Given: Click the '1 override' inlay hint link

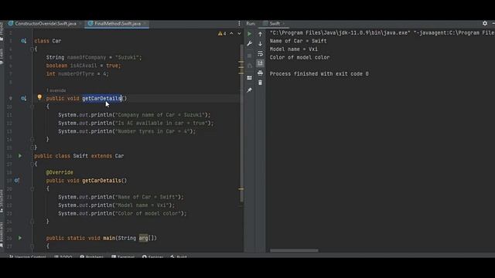Looking at the screenshot, I should pos(56,90).
